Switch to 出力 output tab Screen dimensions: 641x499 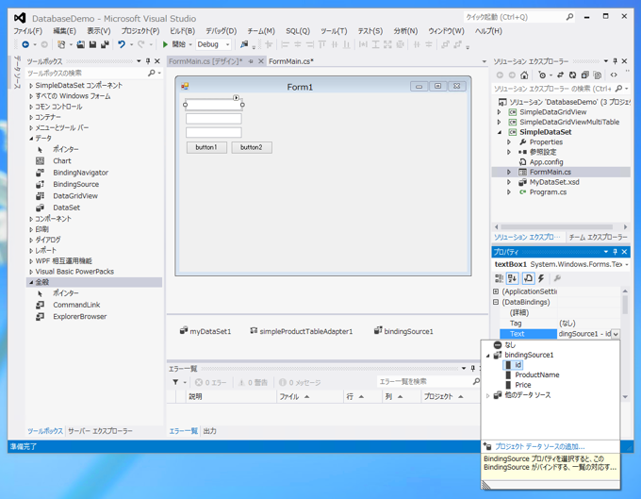point(209,431)
